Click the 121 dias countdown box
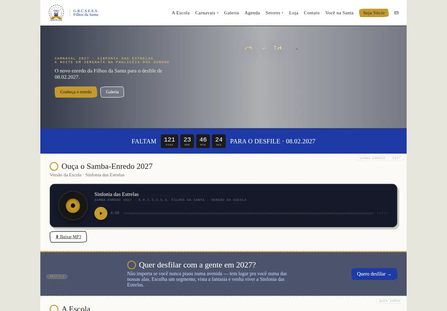 (x=169, y=141)
